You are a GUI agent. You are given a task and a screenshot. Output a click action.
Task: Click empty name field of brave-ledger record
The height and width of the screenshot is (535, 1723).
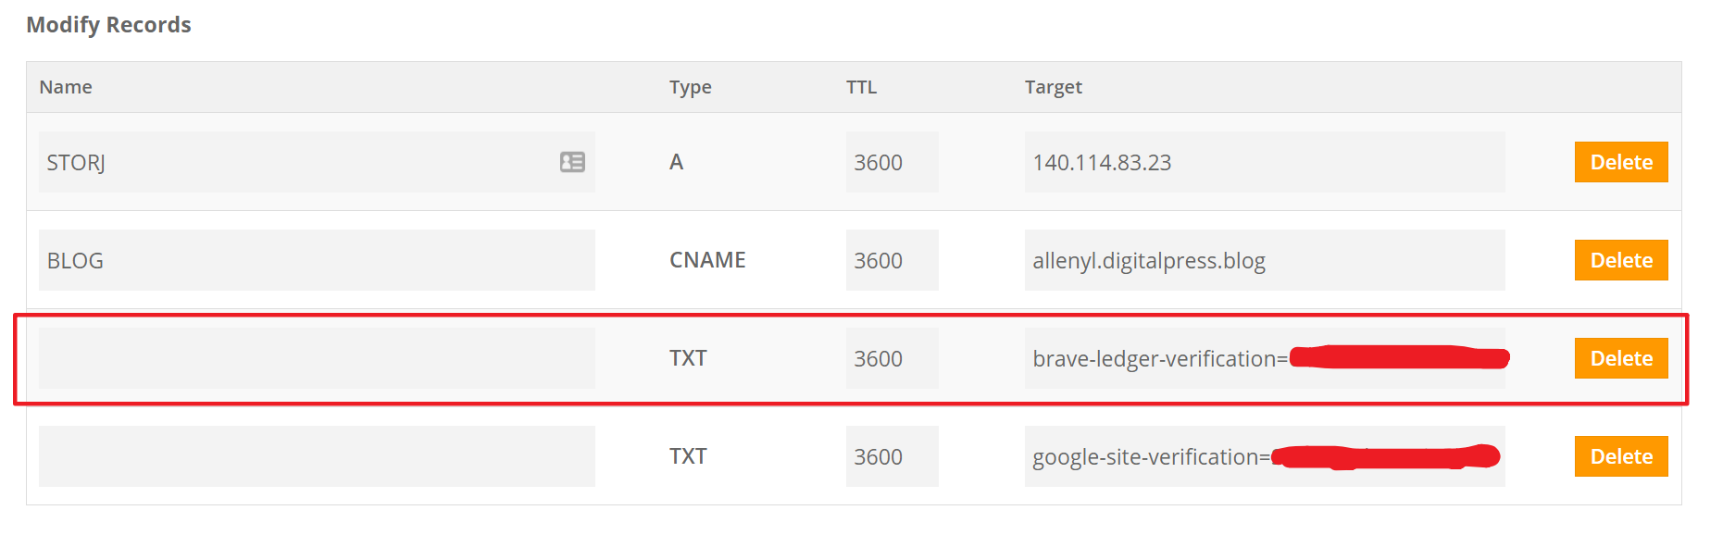click(317, 358)
